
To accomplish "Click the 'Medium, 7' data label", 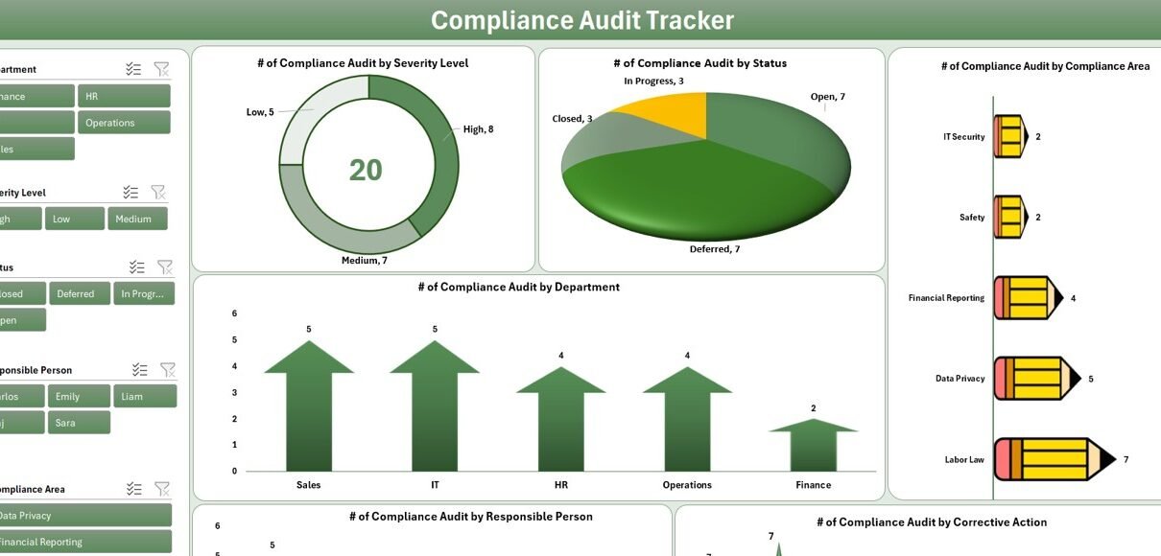I will pyautogui.click(x=365, y=260).
